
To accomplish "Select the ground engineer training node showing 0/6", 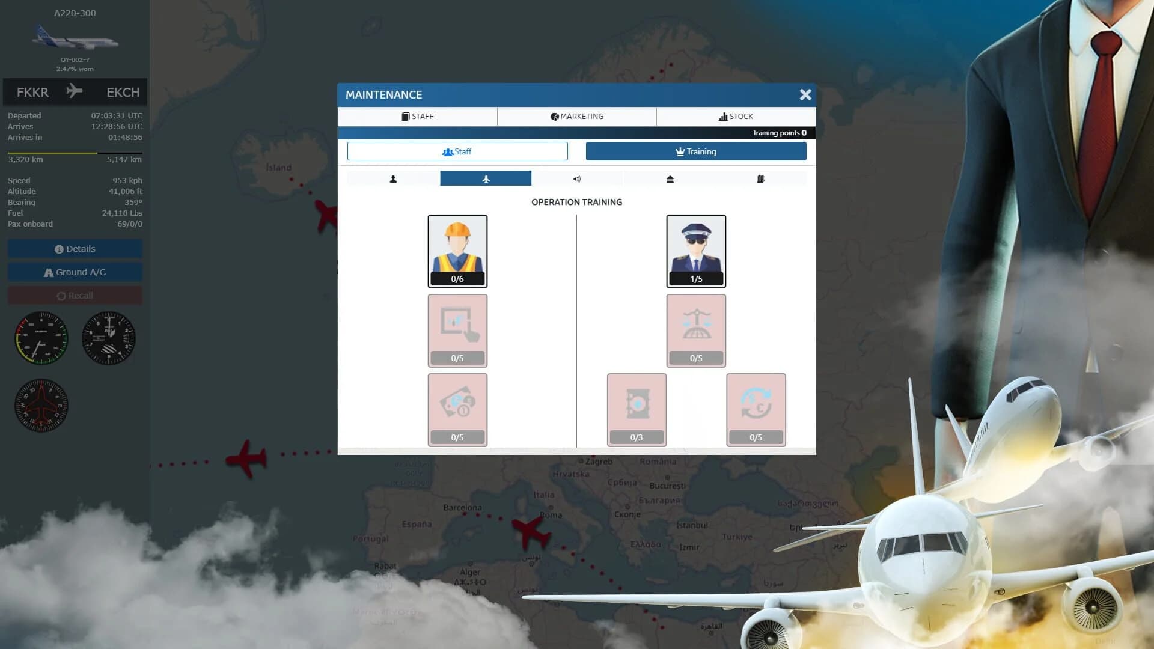I will (457, 251).
